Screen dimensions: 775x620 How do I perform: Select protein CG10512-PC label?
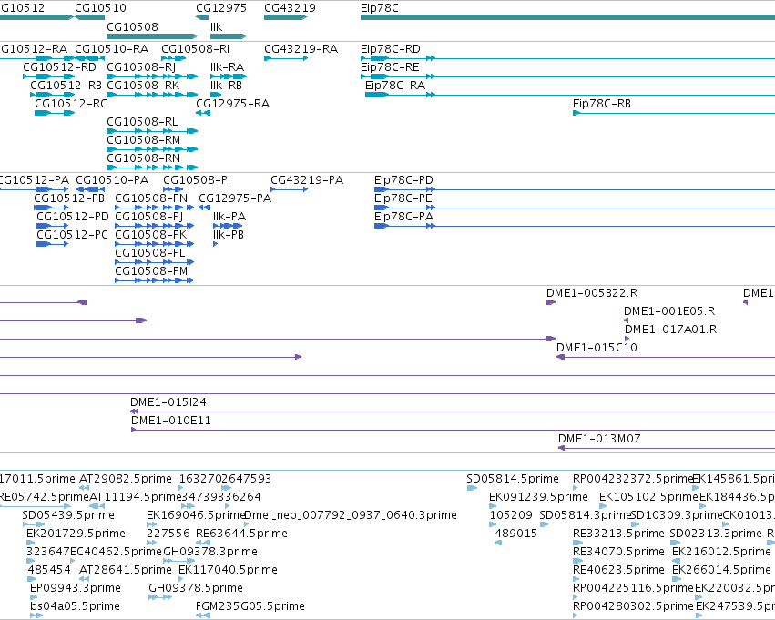[x=72, y=235]
